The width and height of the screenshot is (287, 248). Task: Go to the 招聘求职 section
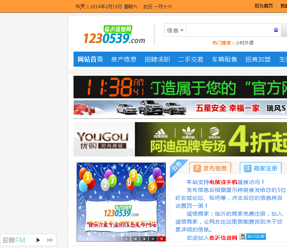(157, 59)
